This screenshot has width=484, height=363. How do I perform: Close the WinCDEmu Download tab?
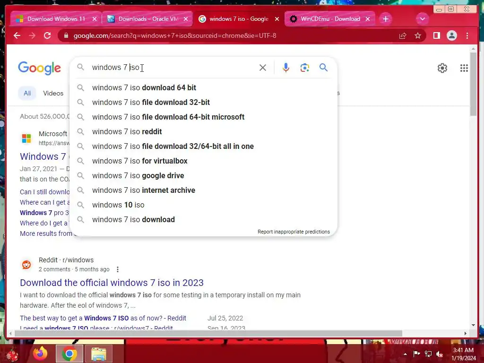[368, 19]
